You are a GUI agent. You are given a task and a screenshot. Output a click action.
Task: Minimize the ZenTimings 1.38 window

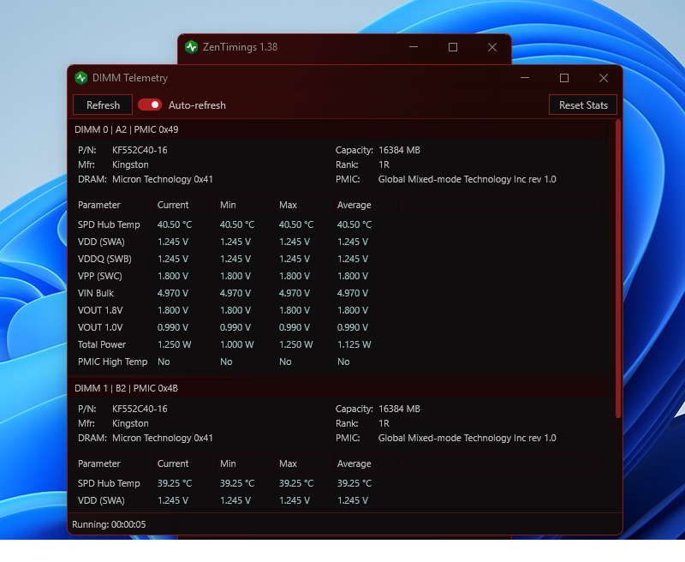coord(414,47)
